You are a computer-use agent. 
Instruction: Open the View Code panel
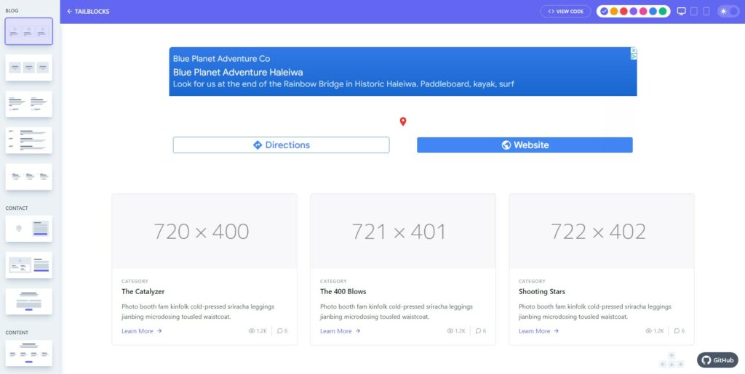(565, 12)
